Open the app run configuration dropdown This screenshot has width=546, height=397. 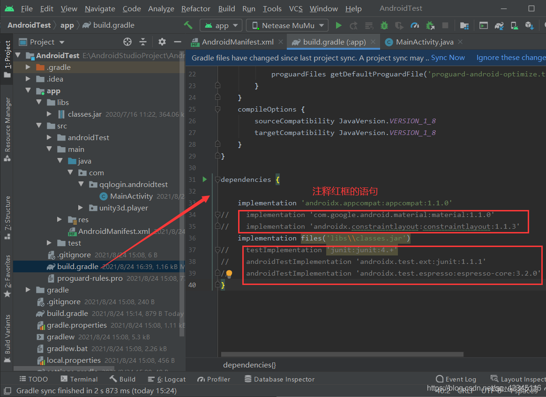coord(221,25)
